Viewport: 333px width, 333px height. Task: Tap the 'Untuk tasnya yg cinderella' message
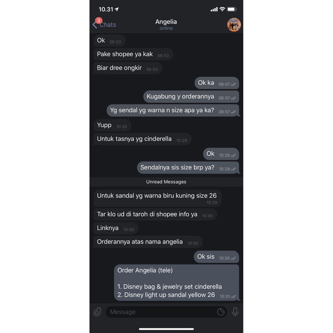(x=142, y=139)
